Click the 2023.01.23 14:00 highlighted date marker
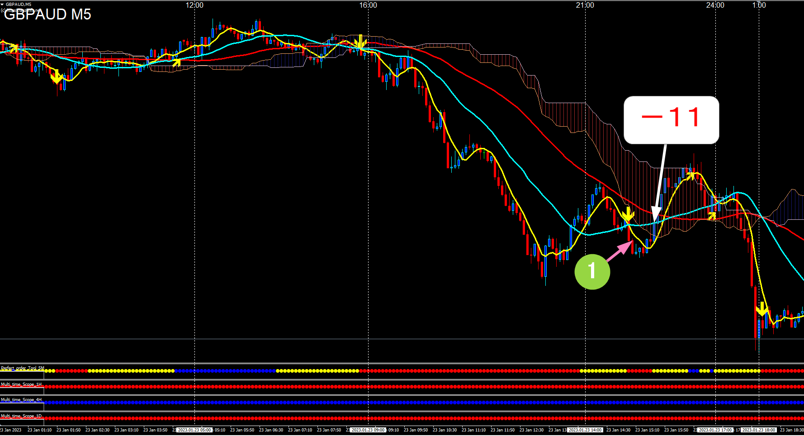804x436 pixels. [x=585, y=430]
